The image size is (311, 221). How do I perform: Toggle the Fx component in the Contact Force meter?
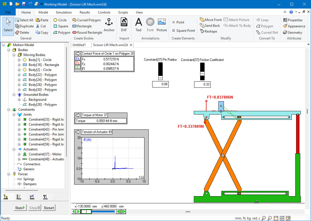click(x=78, y=59)
